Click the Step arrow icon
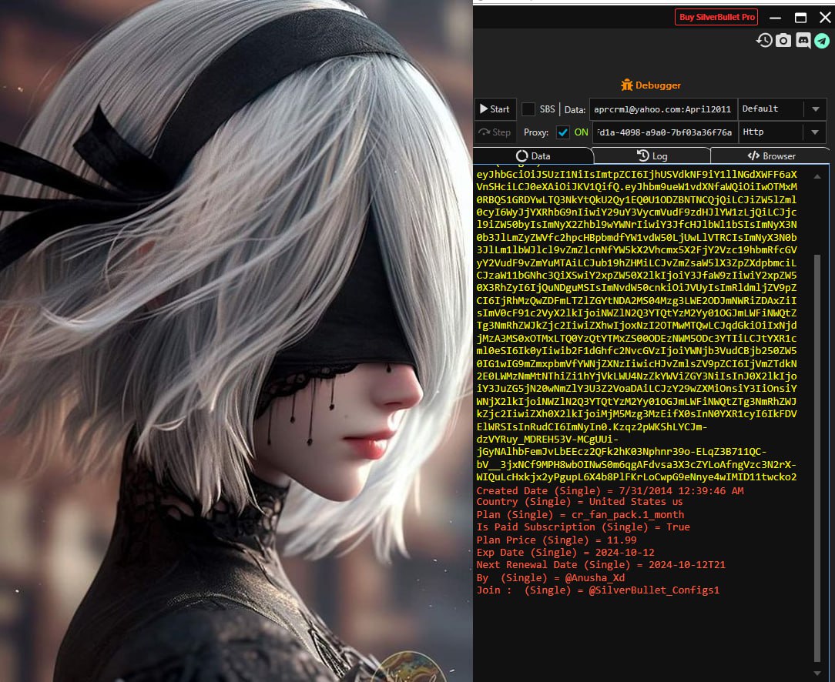Viewport: 835px width, 682px height. click(x=483, y=132)
